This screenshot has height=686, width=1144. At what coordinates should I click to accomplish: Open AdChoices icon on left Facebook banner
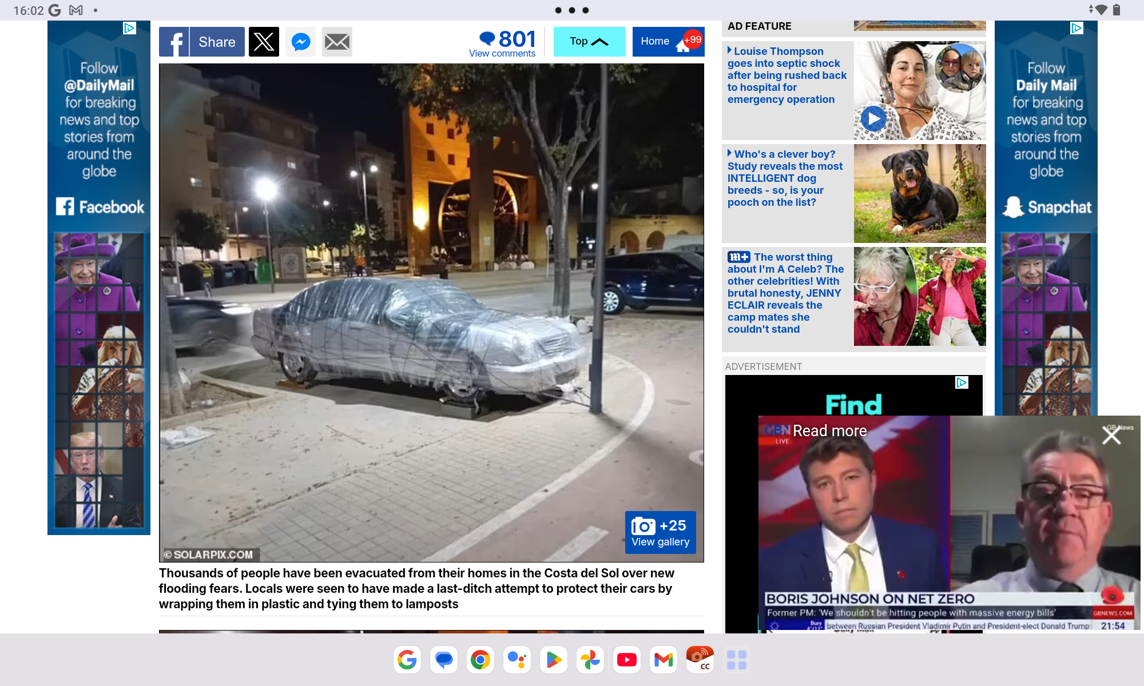point(129,28)
